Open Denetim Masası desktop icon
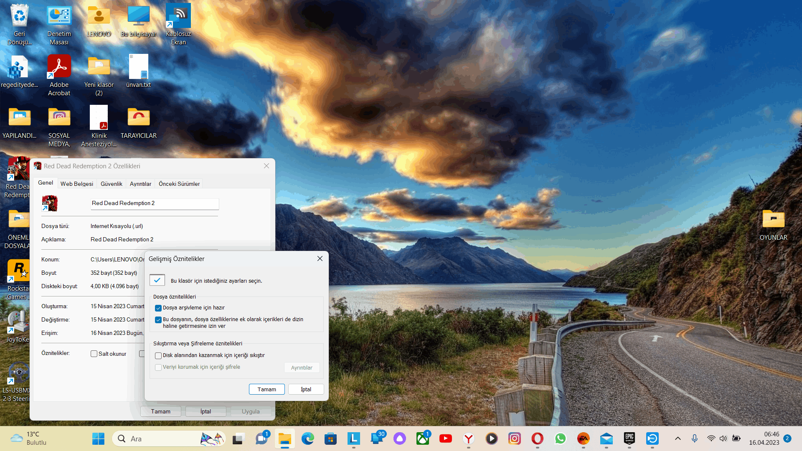Screen dimensions: 802x451 59,25
